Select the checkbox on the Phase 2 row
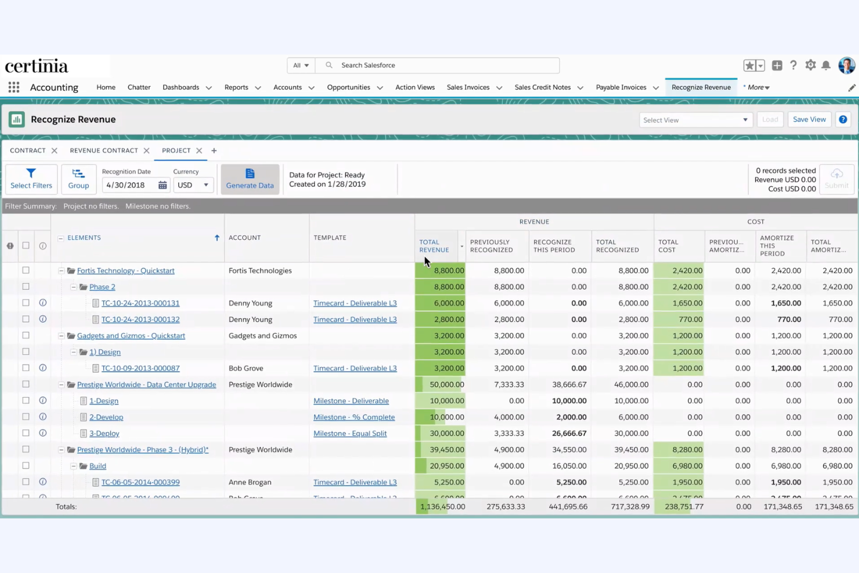This screenshot has width=859, height=573. (26, 286)
